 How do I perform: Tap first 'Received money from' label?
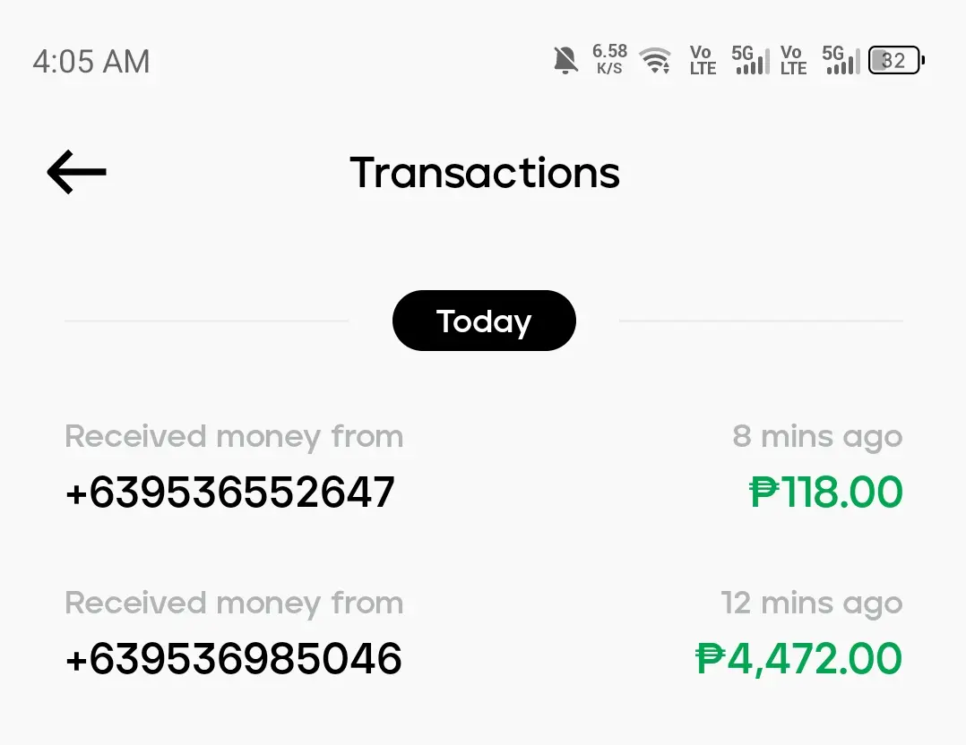coord(234,437)
